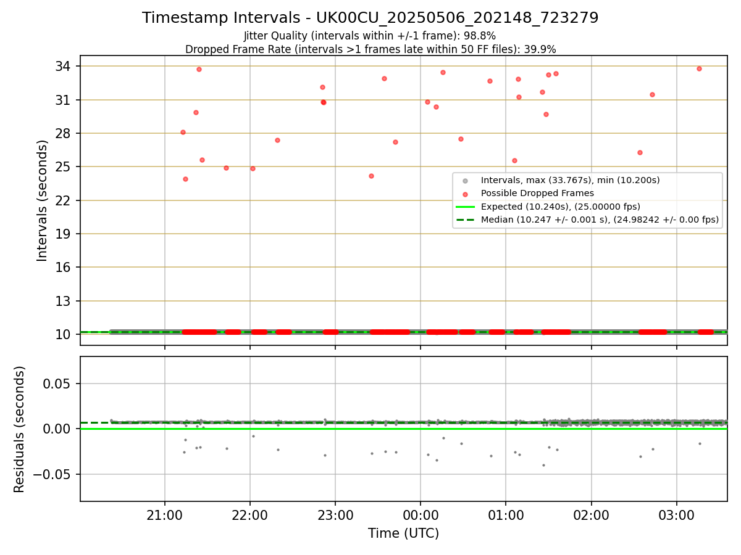Select legend entry 'Possible Dropped Frames'
741x555 pixels.
click(x=537, y=194)
